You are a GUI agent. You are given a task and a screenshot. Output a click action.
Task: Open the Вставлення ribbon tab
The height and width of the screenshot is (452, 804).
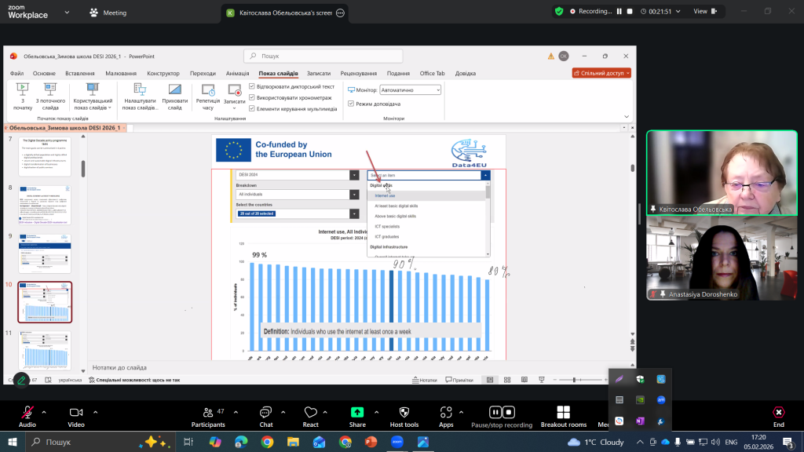[x=80, y=73]
